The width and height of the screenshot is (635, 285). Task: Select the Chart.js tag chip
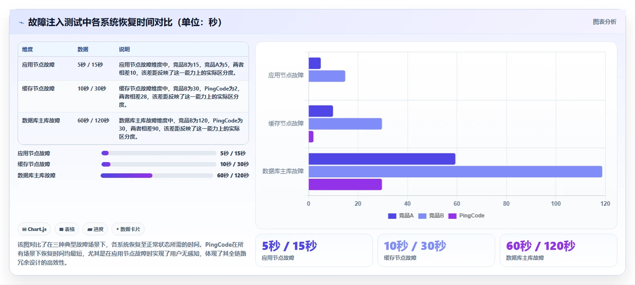[x=34, y=229]
